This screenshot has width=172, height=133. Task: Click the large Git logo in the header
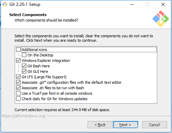(161, 19)
